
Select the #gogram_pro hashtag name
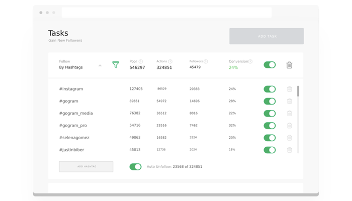(73, 126)
